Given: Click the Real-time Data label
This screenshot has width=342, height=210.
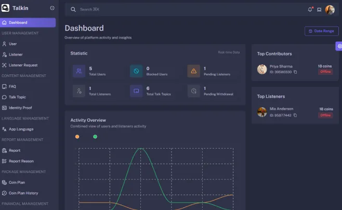Looking at the screenshot, I should [x=229, y=52].
